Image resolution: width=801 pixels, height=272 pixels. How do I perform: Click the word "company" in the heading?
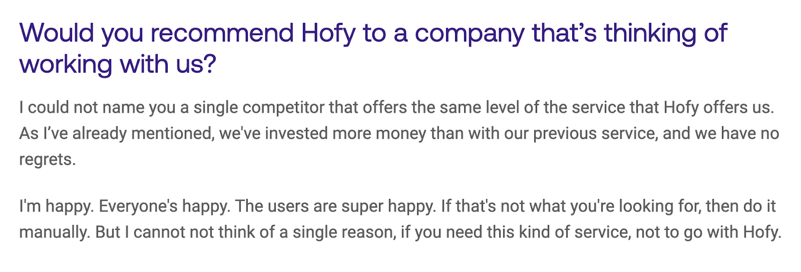tap(469, 33)
